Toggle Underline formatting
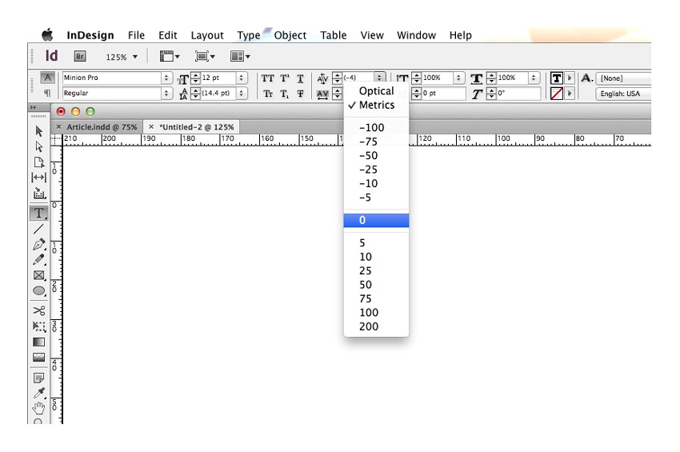This screenshot has width=680, height=452. pos(300,78)
